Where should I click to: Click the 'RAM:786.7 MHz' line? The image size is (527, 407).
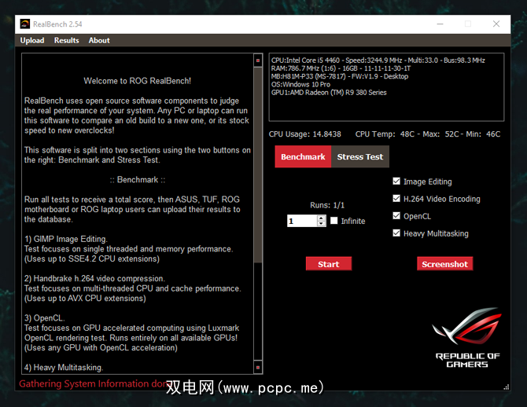point(341,68)
